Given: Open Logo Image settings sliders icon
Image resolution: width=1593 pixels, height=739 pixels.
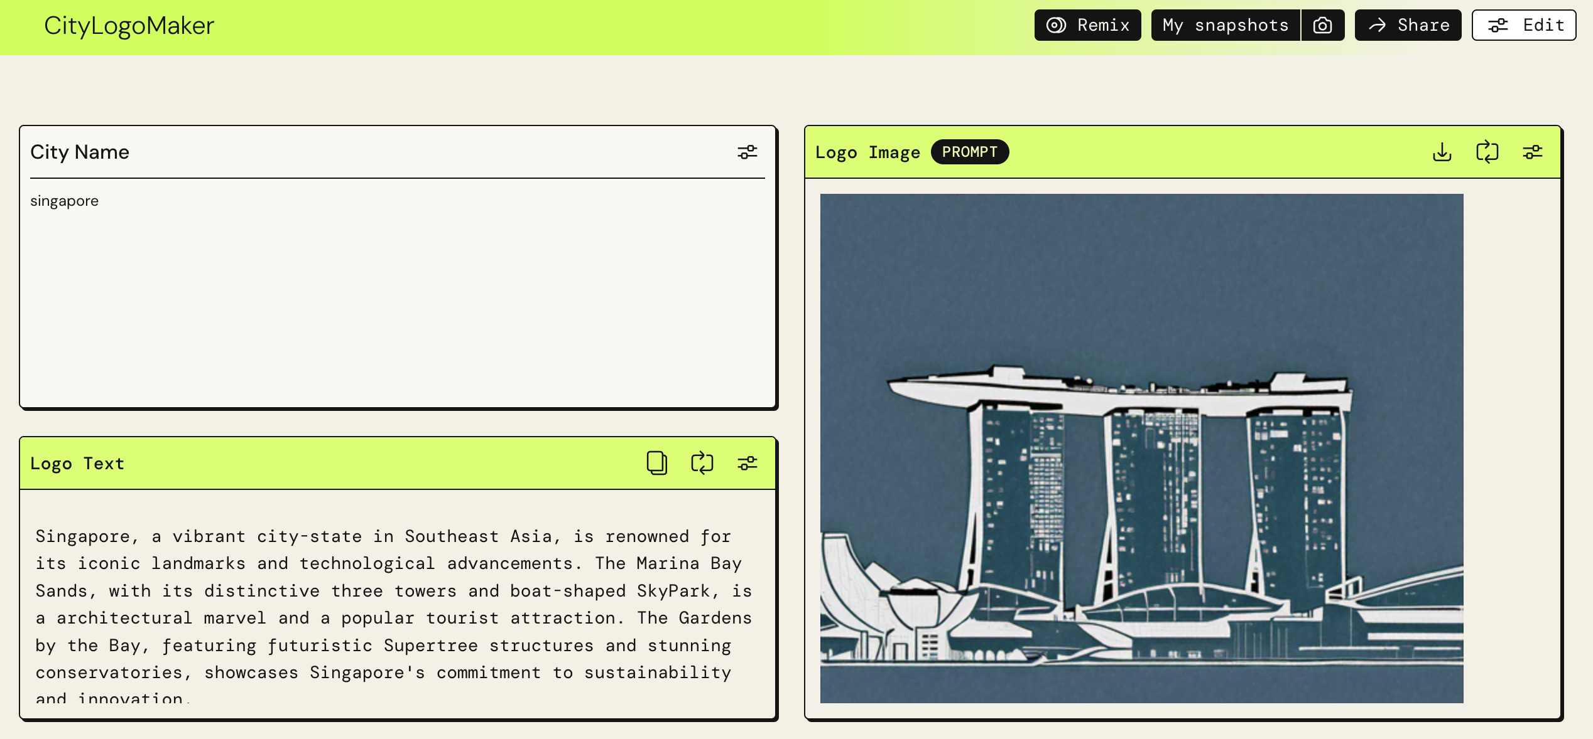Looking at the screenshot, I should click(x=1532, y=152).
